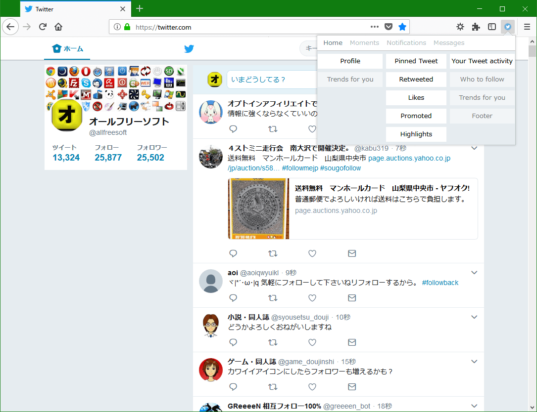
Task: Retweet the aoi tweet
Action: [273, 298]
